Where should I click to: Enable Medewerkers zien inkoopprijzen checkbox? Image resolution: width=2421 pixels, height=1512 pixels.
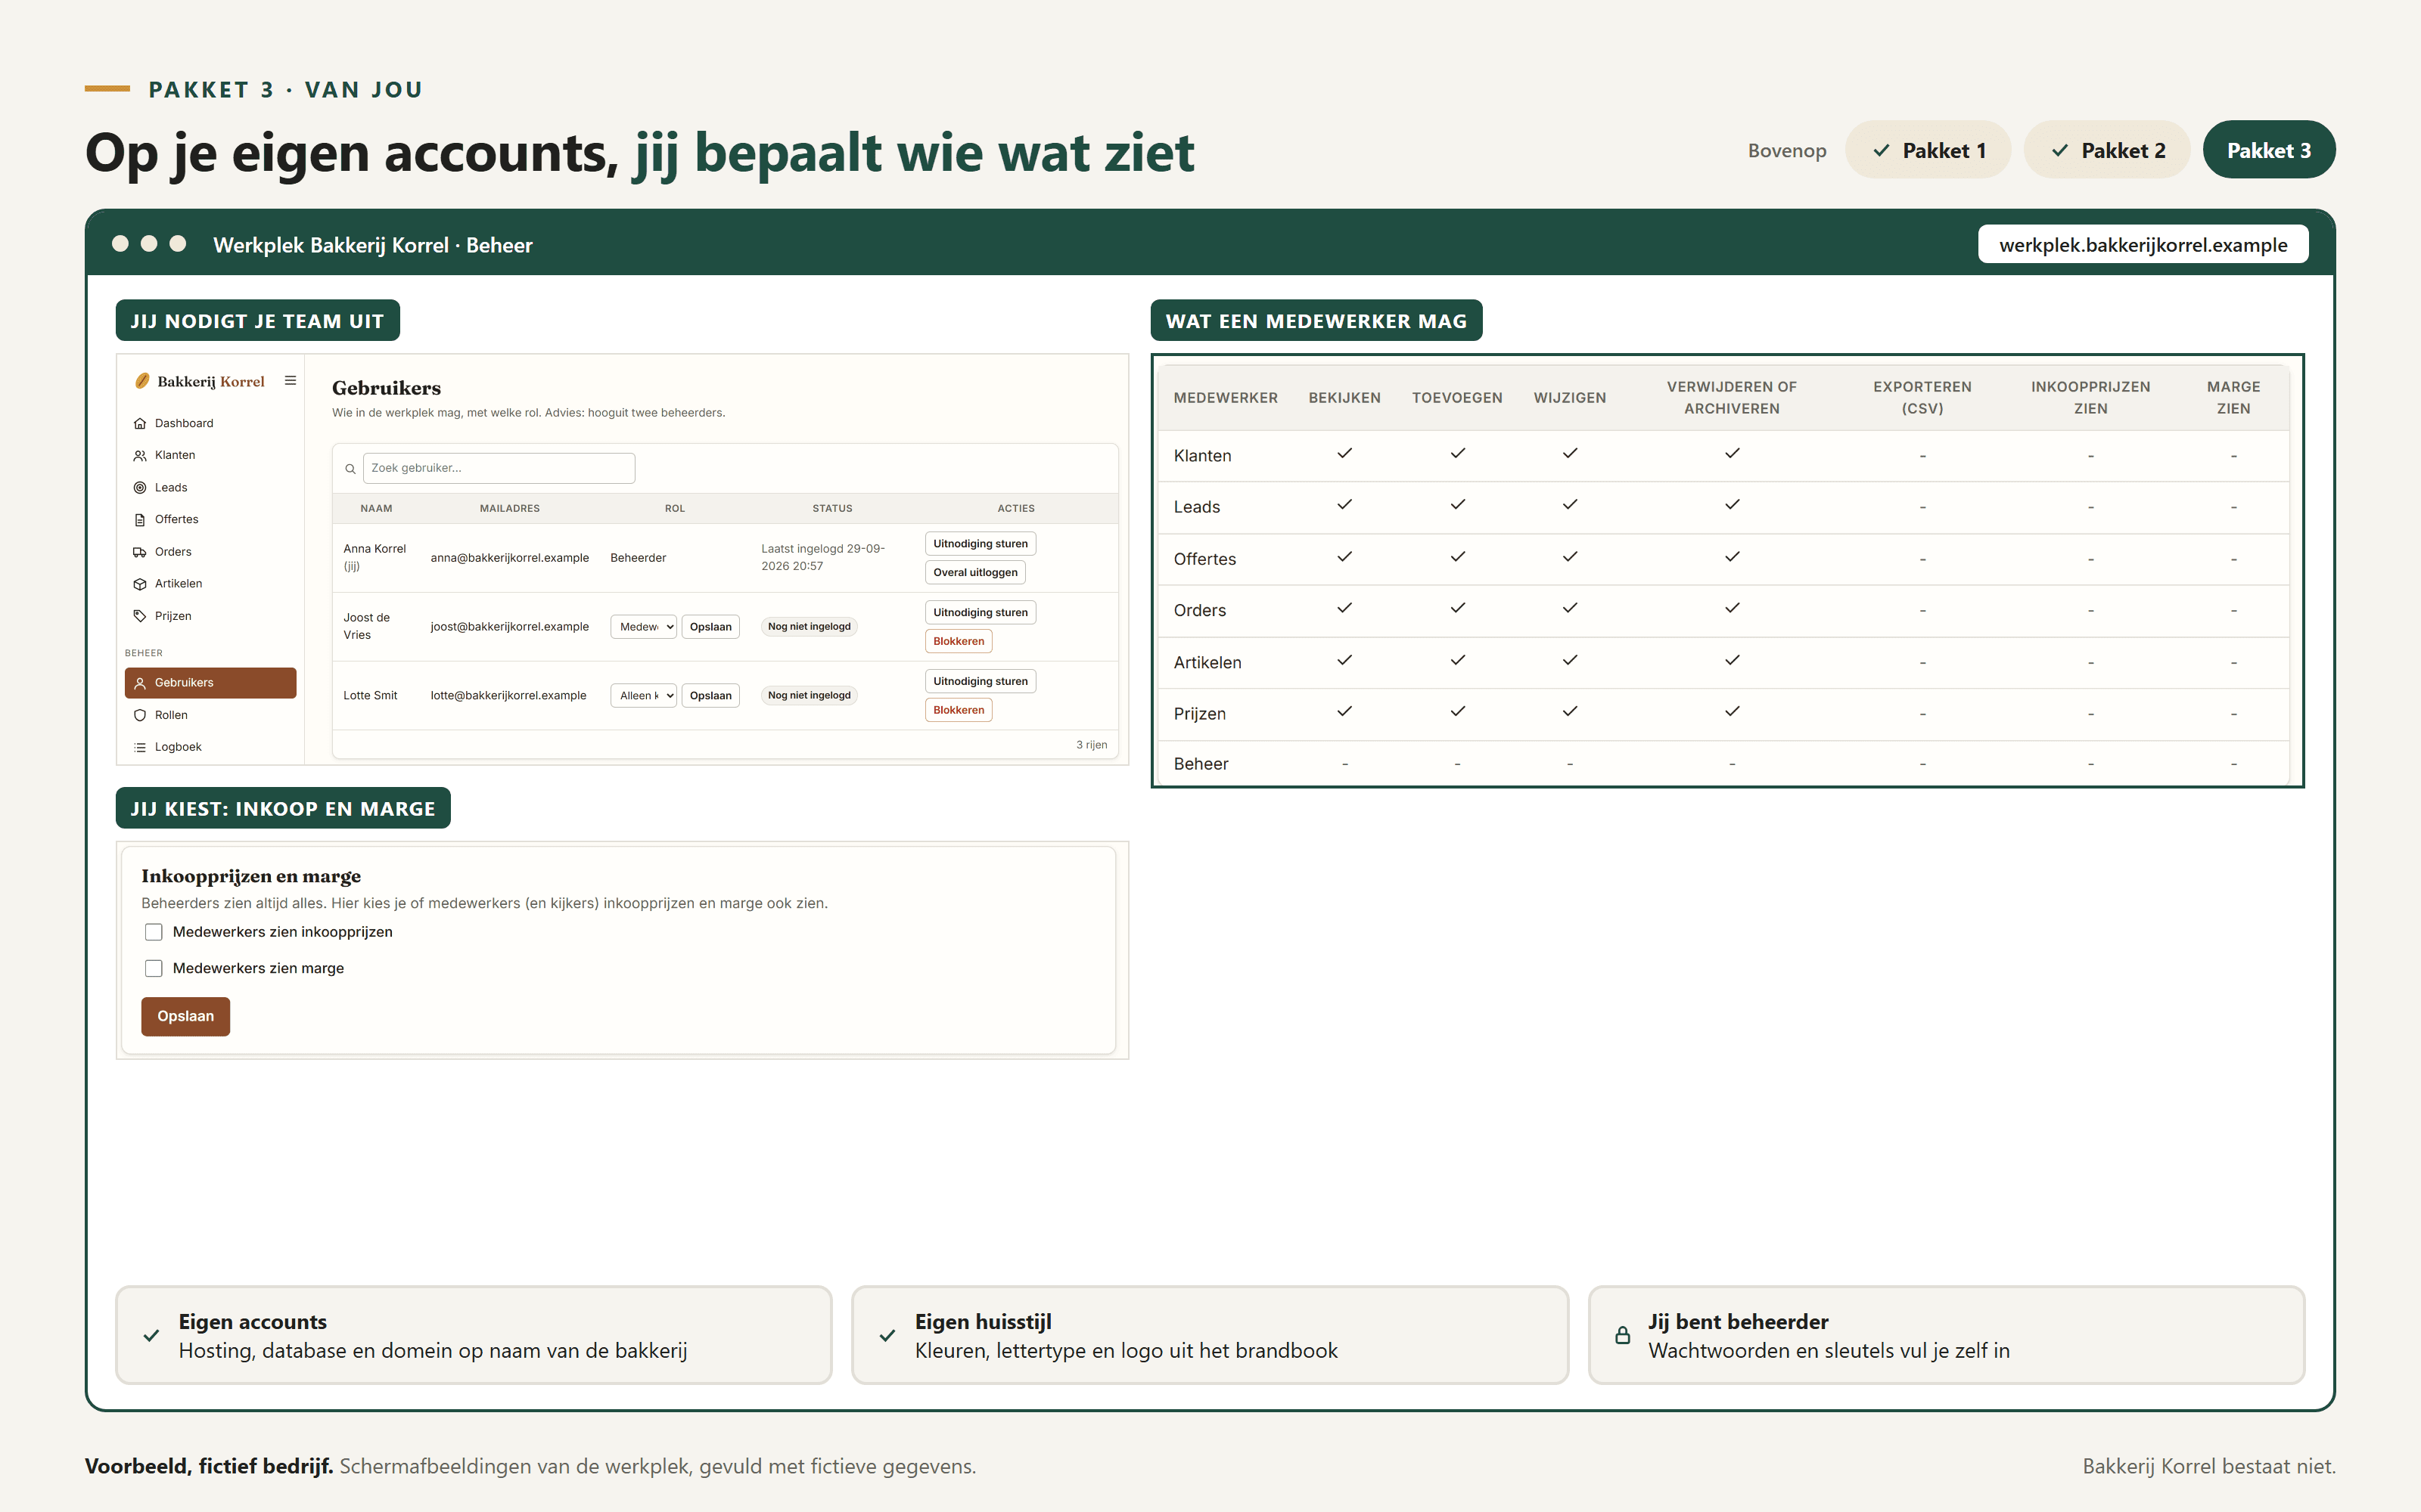153,932
